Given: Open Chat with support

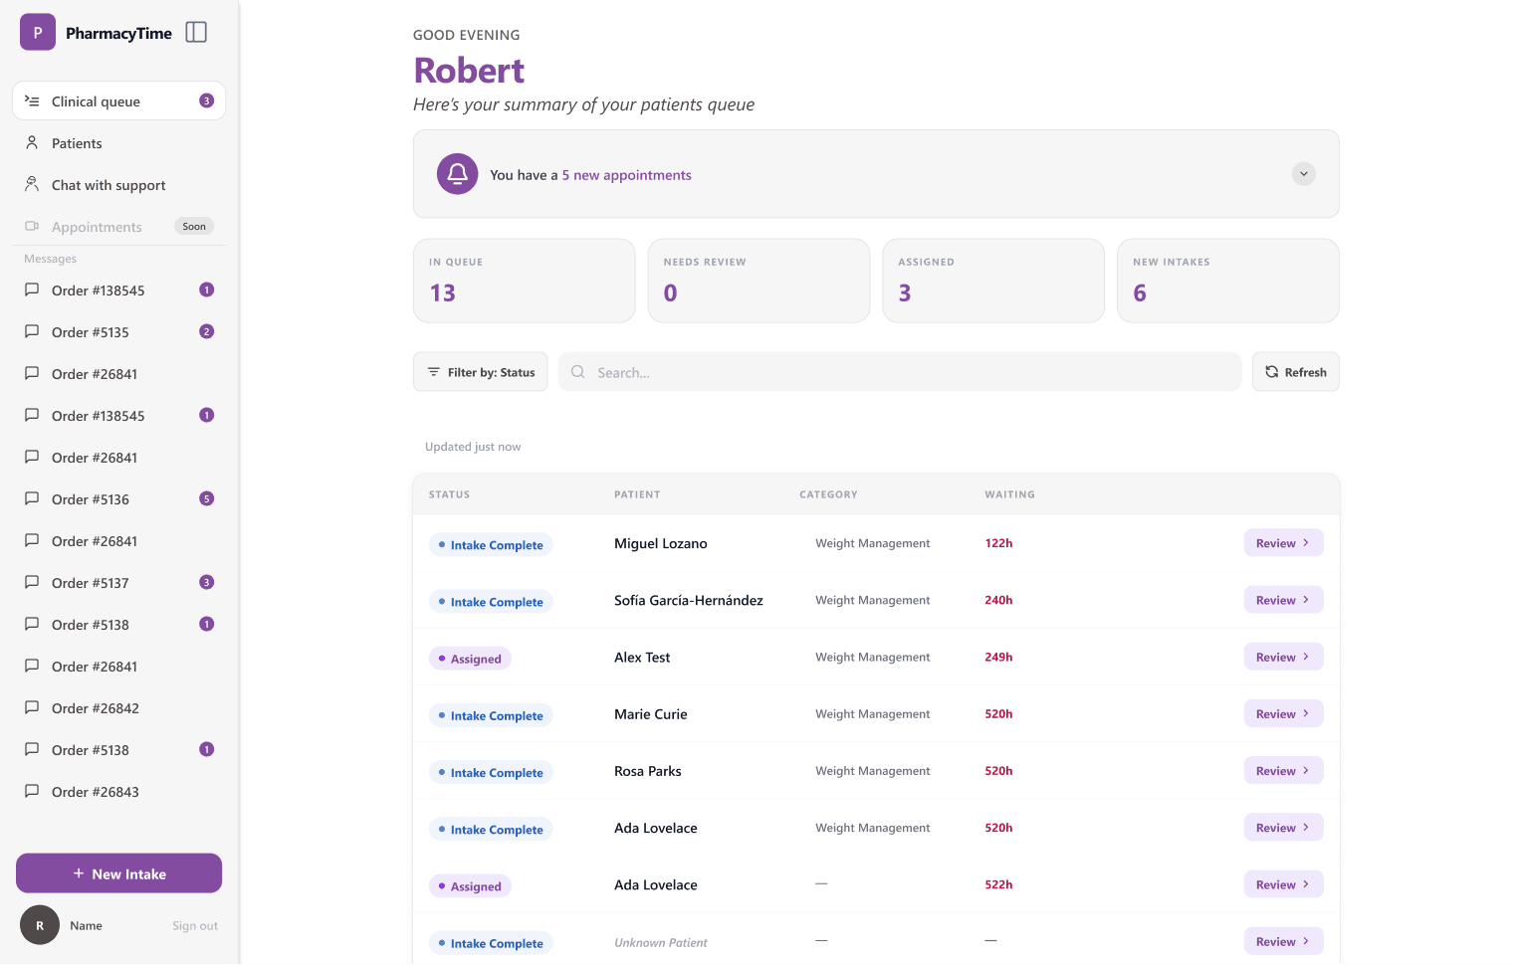Looking at the screenshot, I should 118,185.
